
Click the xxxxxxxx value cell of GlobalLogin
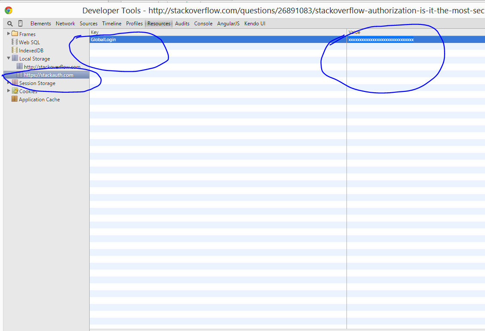pos(416,39)
